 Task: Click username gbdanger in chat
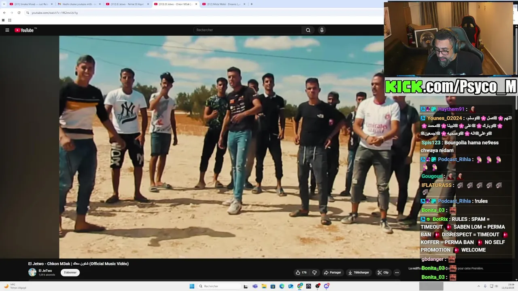[x=433, y=259]
